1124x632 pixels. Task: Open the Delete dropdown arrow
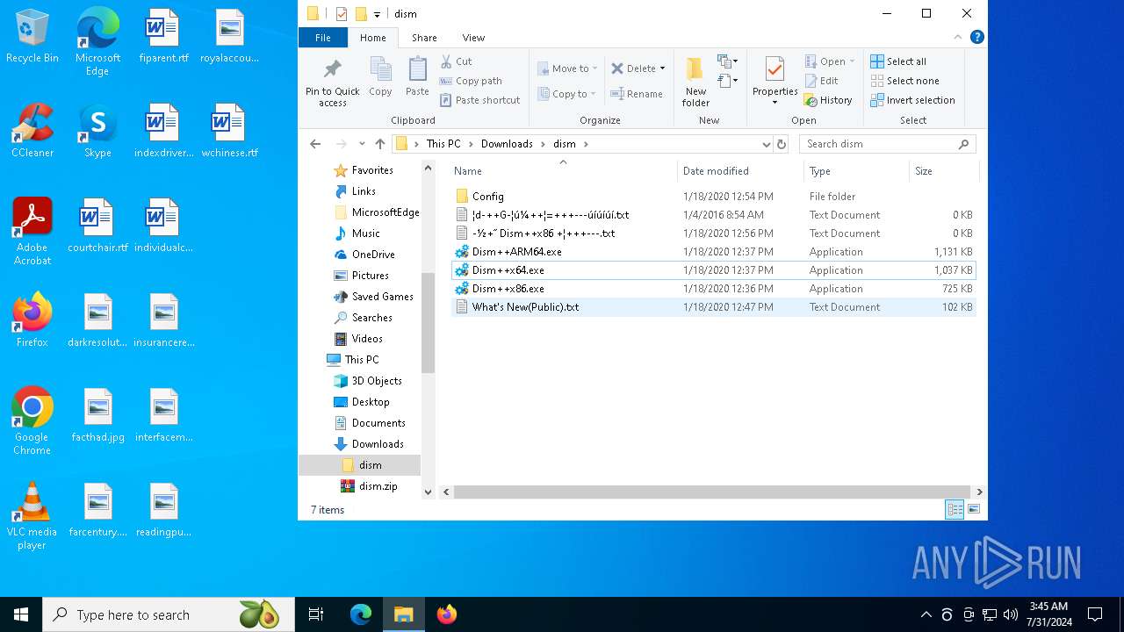(x=662, y=68)
